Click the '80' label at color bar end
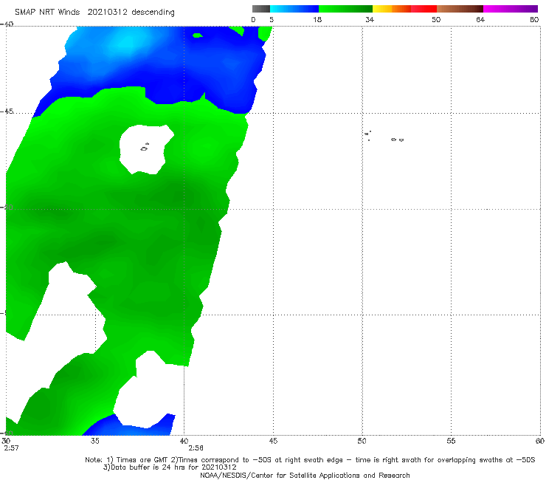 pos(534,20)
